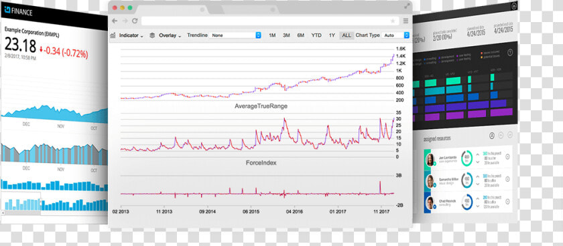
Task: Click the 02 2013 axis label
Action: click(121, 211)
